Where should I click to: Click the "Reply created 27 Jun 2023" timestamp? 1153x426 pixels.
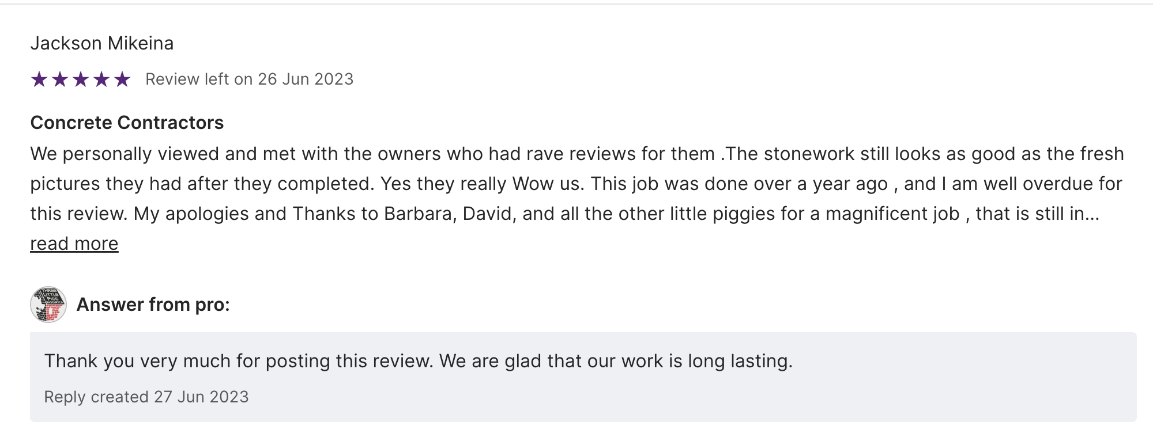pos(146,397)
